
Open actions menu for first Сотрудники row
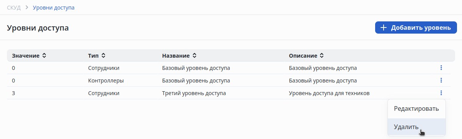tap(441, 68)
